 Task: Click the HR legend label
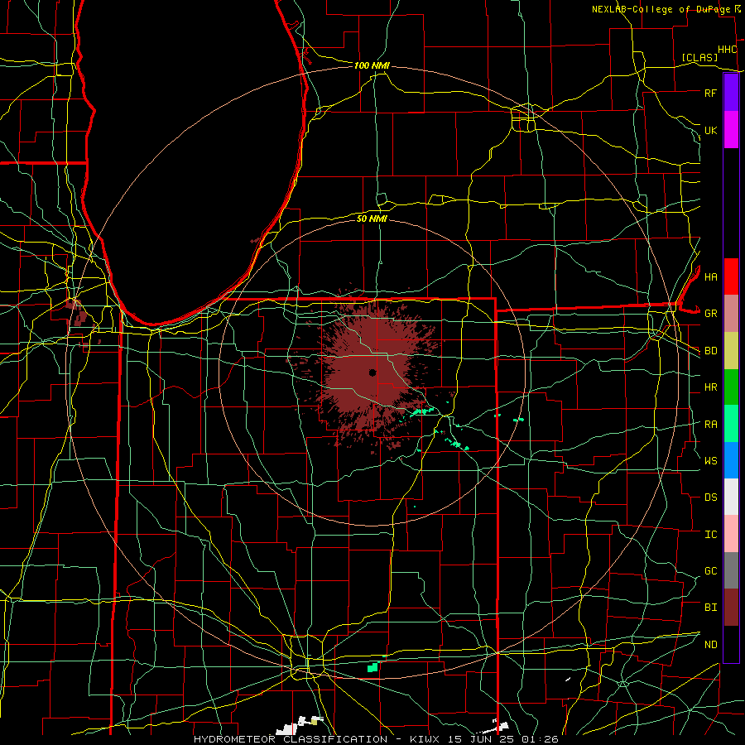[x=710, y=387]
